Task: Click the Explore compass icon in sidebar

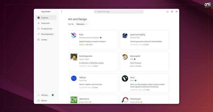Action: coord(39,18)
